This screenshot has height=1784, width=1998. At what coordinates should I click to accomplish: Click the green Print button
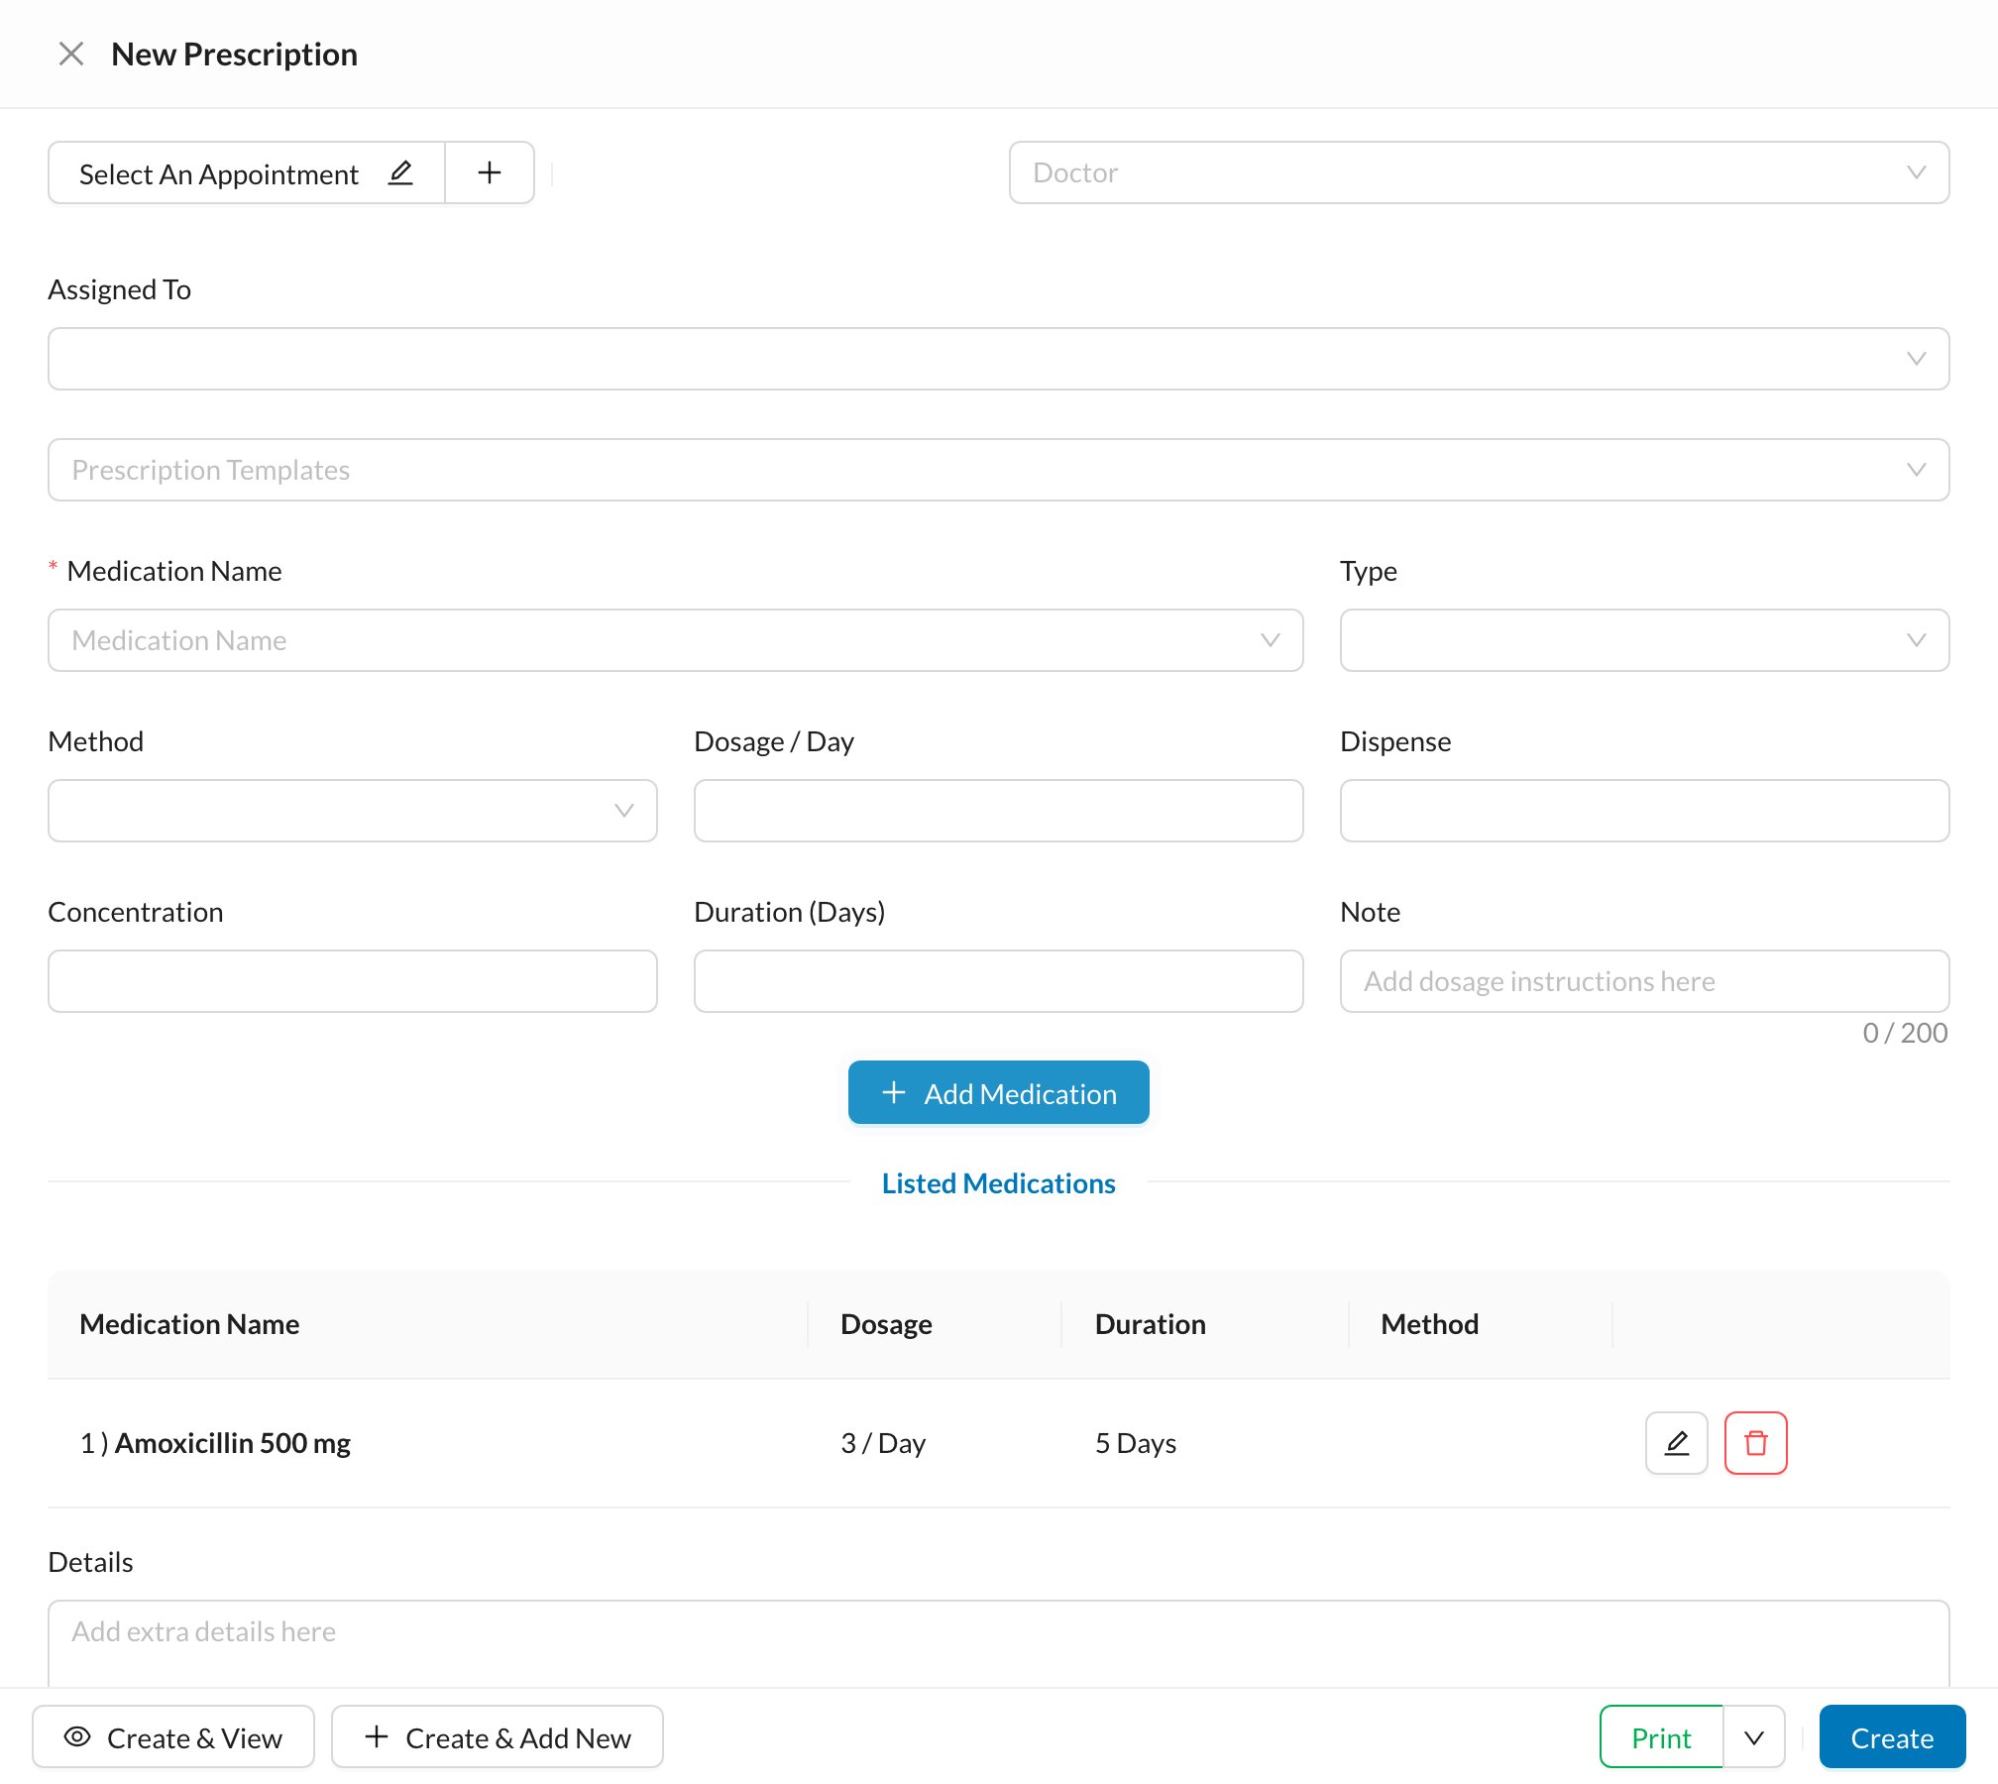coord(1661,1736)
